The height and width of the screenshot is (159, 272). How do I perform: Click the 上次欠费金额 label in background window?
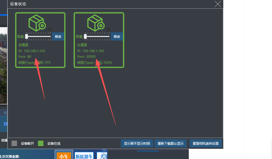pos(10,156)
